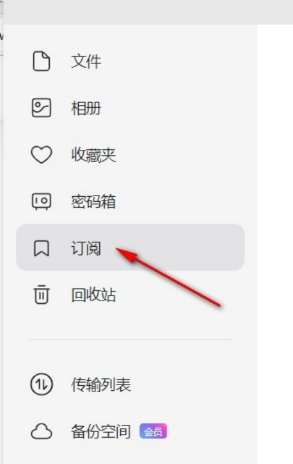This screenshot has width=293, height=464.
Task: Click the 回收站 trash can icon
Action: click(x=42, y=294)
